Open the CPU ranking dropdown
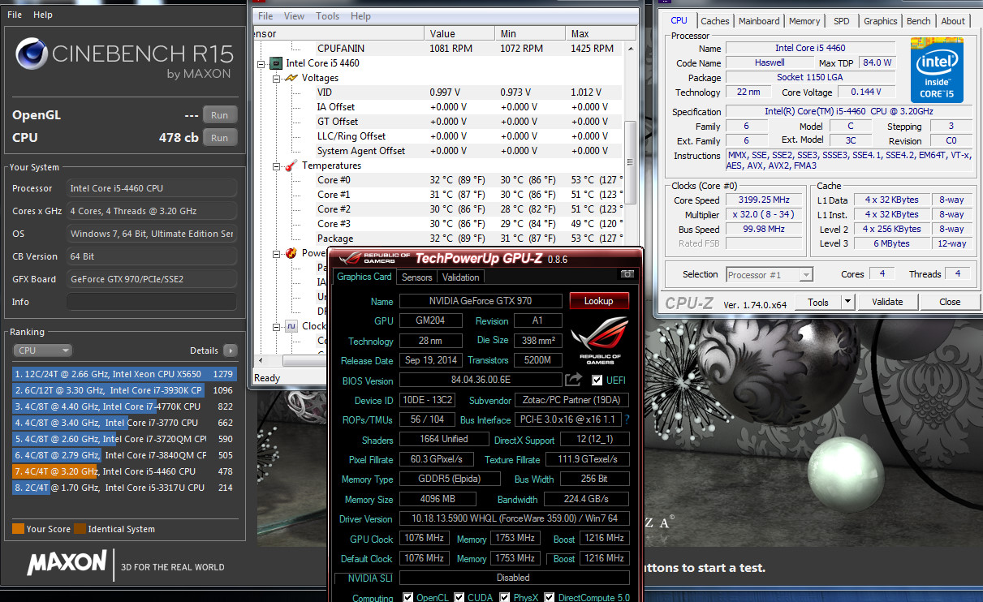983x602 pixels. (42, 350)
